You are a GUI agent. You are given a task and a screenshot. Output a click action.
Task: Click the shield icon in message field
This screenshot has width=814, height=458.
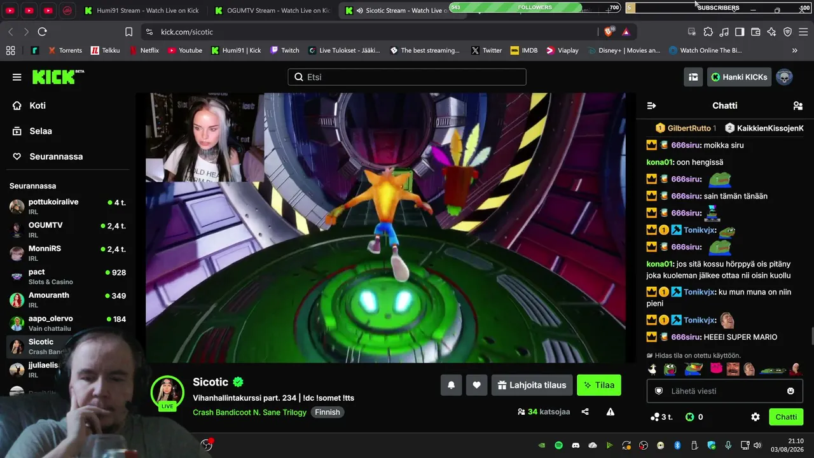659,391
